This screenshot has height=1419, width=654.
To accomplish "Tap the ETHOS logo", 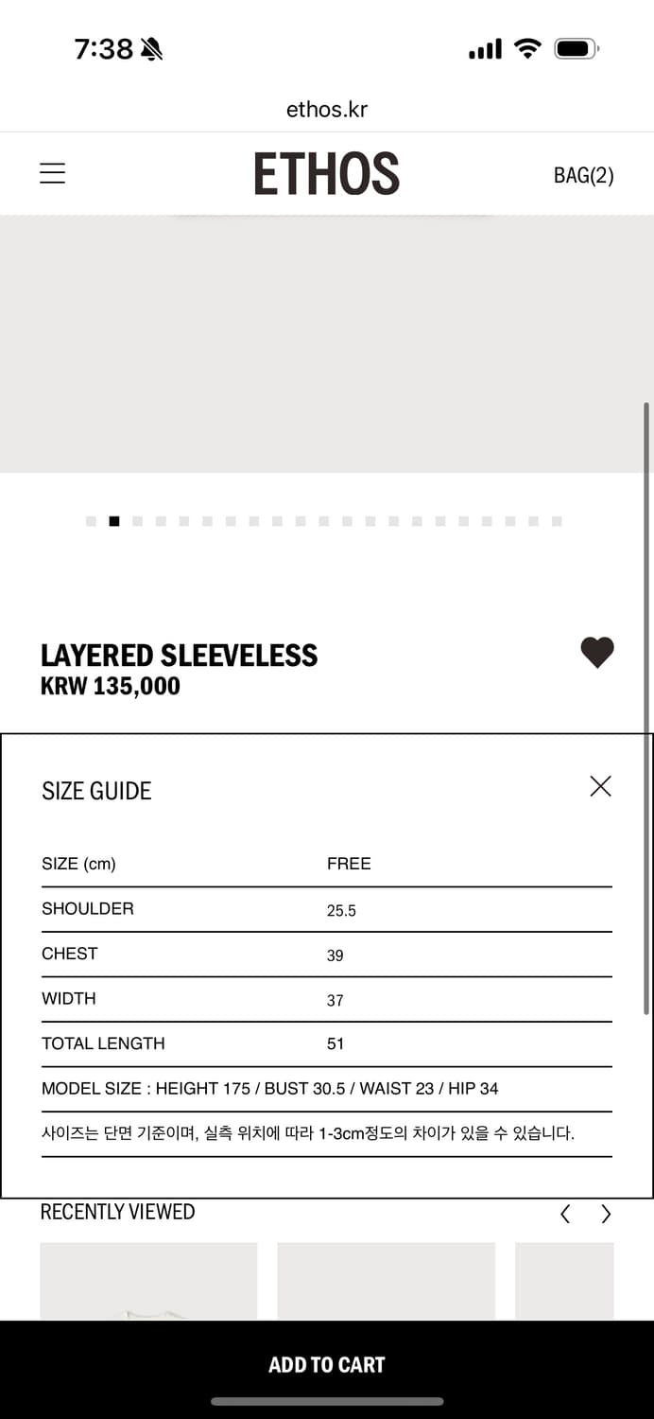I will pyautogui.click(x=326, y=174).
